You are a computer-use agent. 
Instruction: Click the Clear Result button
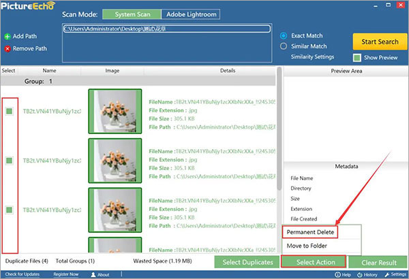tap(379, 262)
